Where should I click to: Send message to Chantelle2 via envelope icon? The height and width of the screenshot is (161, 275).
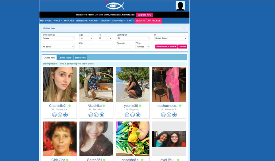(54, 115)
